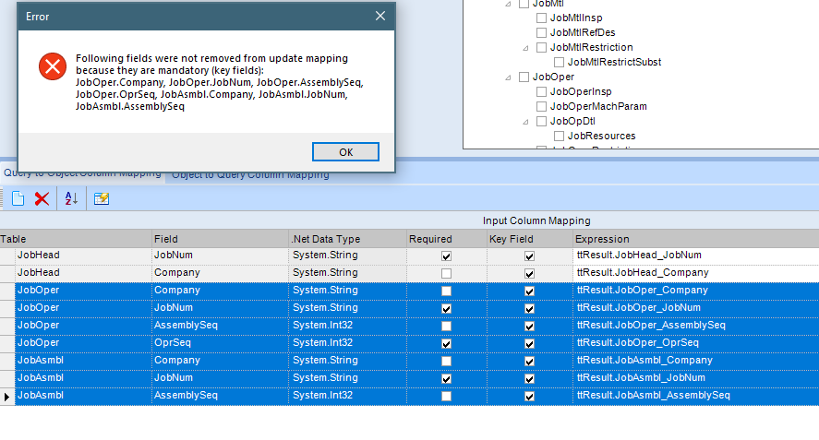This screenshot has width=819, height=440.
Task: Enable the JobResources checkbox
Action: [x=560, y=137]
